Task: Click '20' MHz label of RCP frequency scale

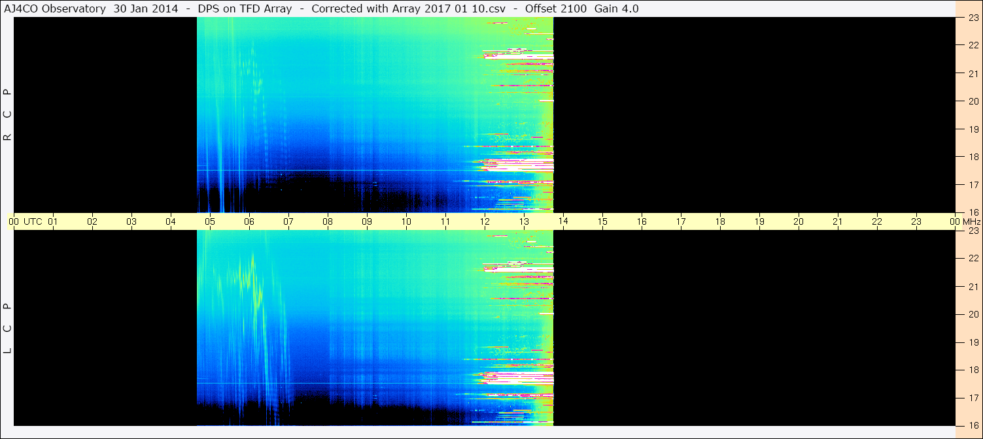Action: [x=973, y=101]
